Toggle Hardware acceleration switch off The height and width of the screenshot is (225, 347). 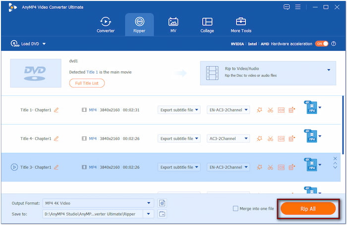[322, 44]
